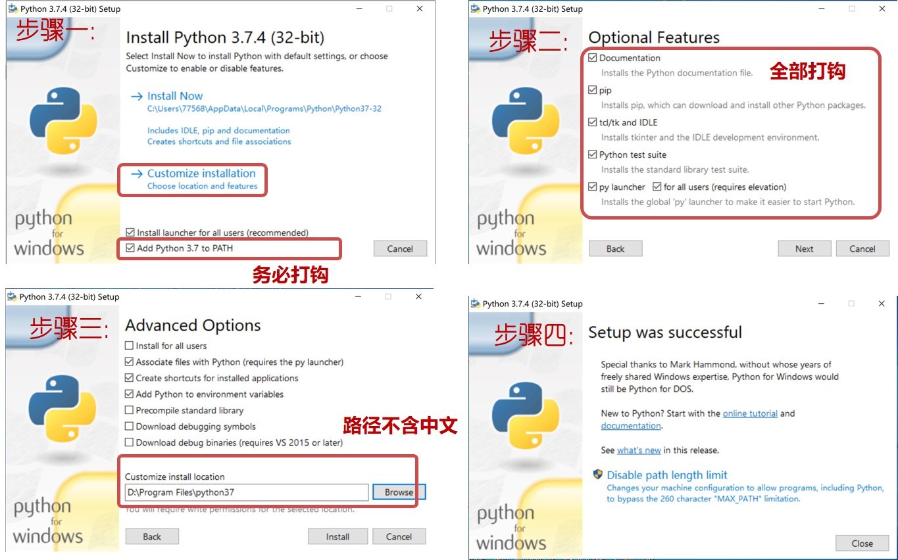Enable Download debugging symbols
898x560 pixels.
click(x=129, y=427)
